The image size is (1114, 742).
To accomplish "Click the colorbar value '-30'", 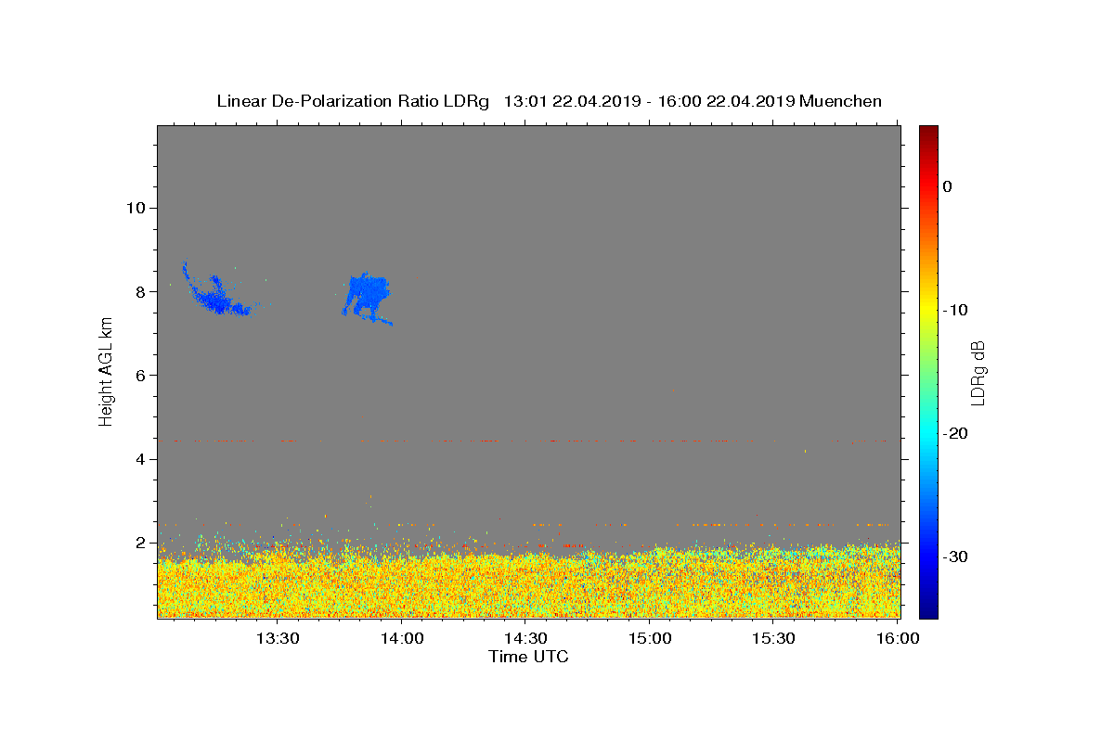I will [955, 556].
